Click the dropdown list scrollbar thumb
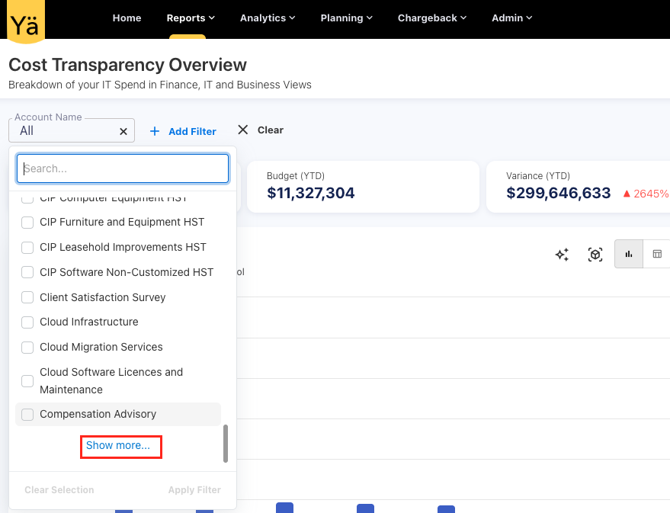This screenshot has height=513, width=670. tap(226, 444)
